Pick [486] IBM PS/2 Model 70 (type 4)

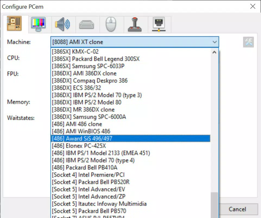pyautogui.click(x=130, y=160)
